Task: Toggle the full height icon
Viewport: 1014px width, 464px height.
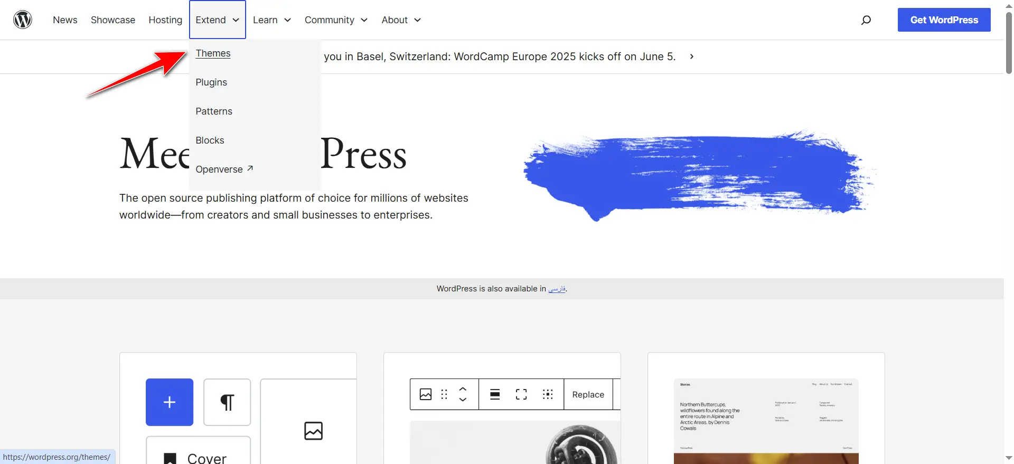Action: (x=521, y=394)
